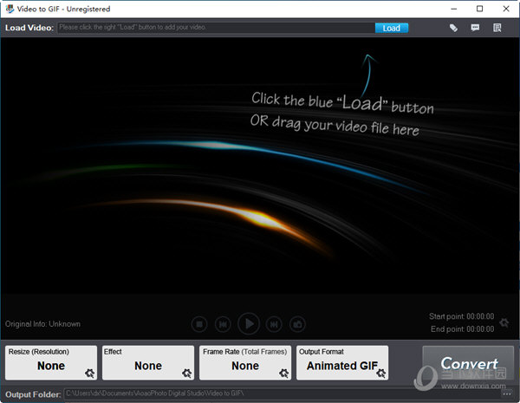Click gear icon in Output Format box
This screenshot has height=403, width=520.
pyautogui.click(x=380, y=374)
